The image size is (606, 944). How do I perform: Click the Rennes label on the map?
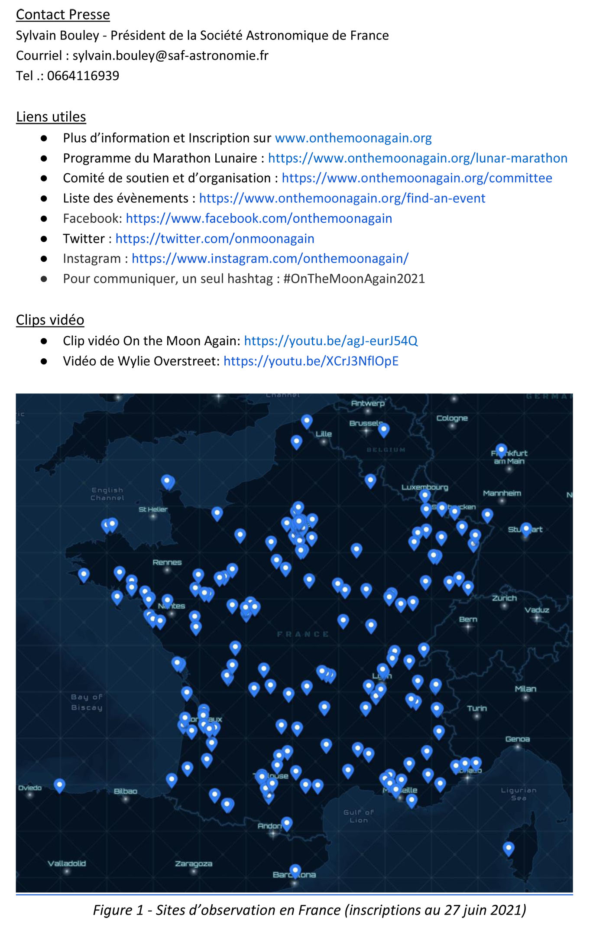167,562
